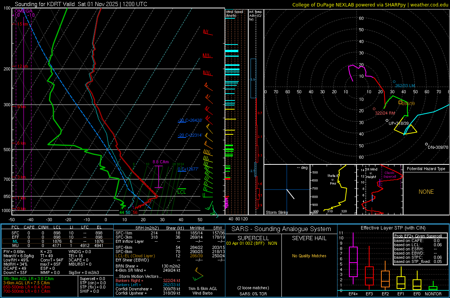450x298 pixels.
Task: Select the NONTOR box plot label
Action: (433, 294)
